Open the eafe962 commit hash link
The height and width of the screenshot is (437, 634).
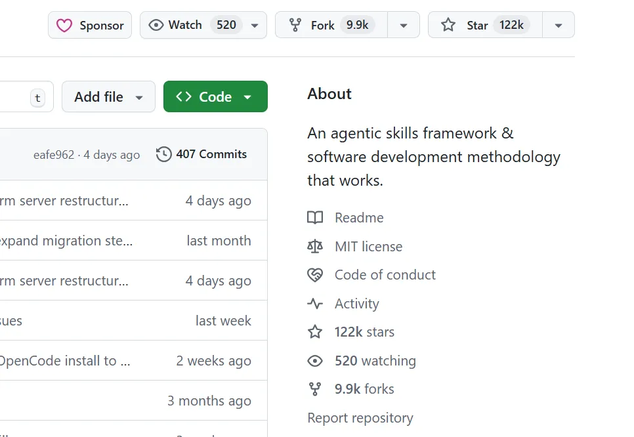[x=54, y=155]
